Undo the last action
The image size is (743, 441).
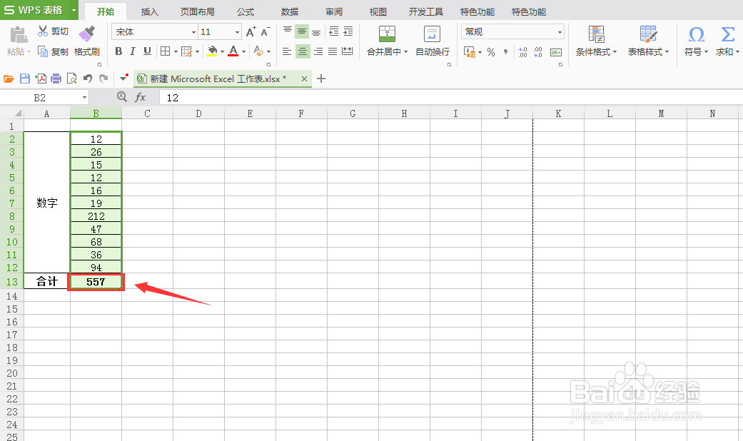click(88, 78)
